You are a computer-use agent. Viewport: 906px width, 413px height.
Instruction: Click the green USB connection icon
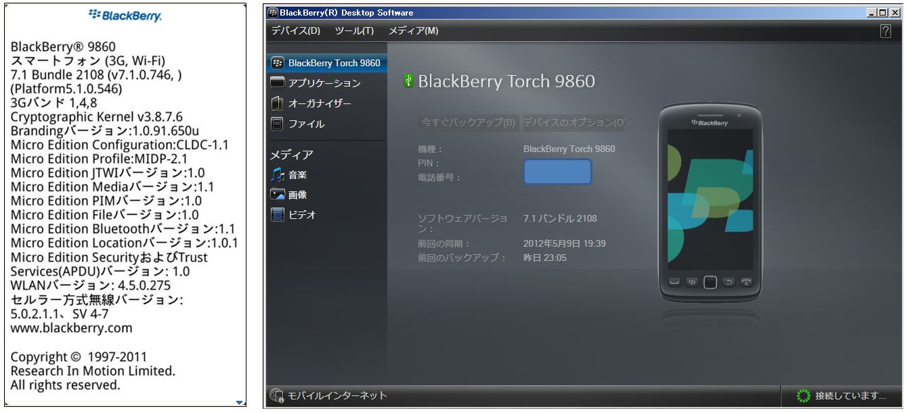tap(408, 81)
